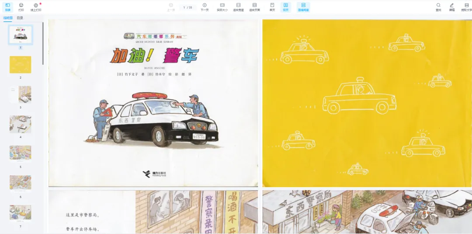Select page 7 thumbnail
The width and height of the screenshot is (472, 234).
click(21, 213)
